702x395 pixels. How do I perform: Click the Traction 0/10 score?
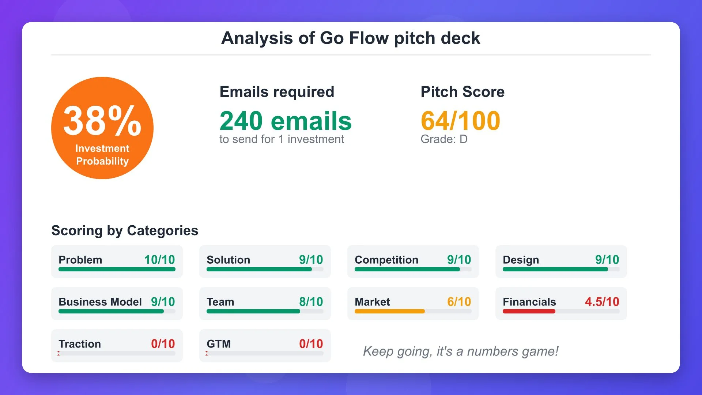[x=163, y=344]
